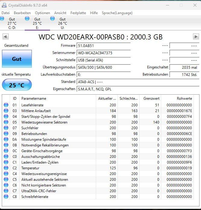Click status orb for UltraDMA-CRC-Fehler row
The height and width of the screenshot is (210, 201).
coord(6,191)
